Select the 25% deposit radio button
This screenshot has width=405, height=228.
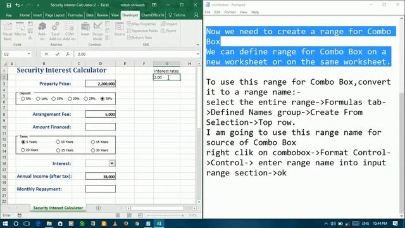point(86,99)
